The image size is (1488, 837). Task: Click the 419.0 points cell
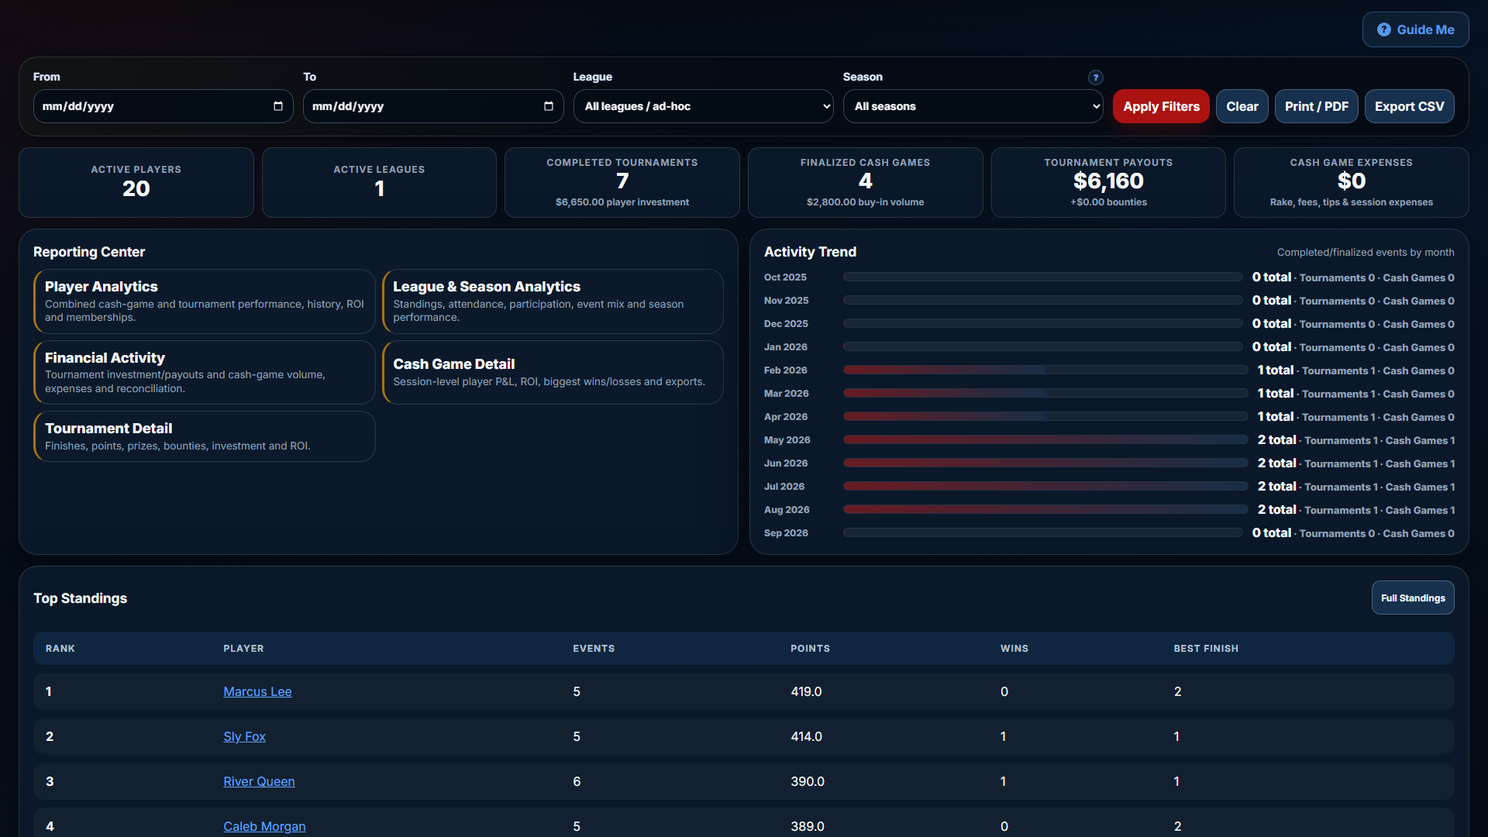806,691
